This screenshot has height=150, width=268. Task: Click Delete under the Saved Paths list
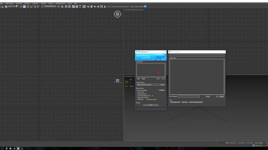(x=143, y=79)
